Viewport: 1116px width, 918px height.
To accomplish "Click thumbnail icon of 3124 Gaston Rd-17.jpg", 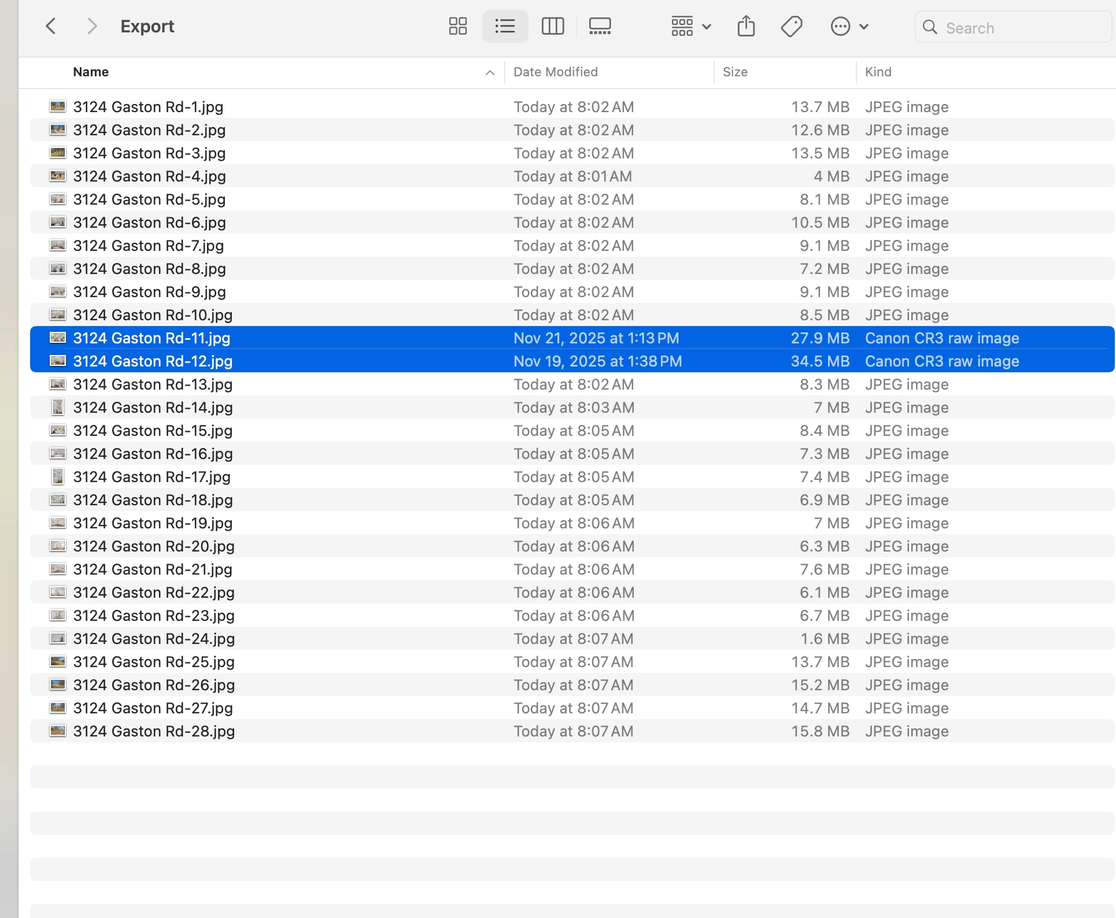I will [x=58, y=476].
